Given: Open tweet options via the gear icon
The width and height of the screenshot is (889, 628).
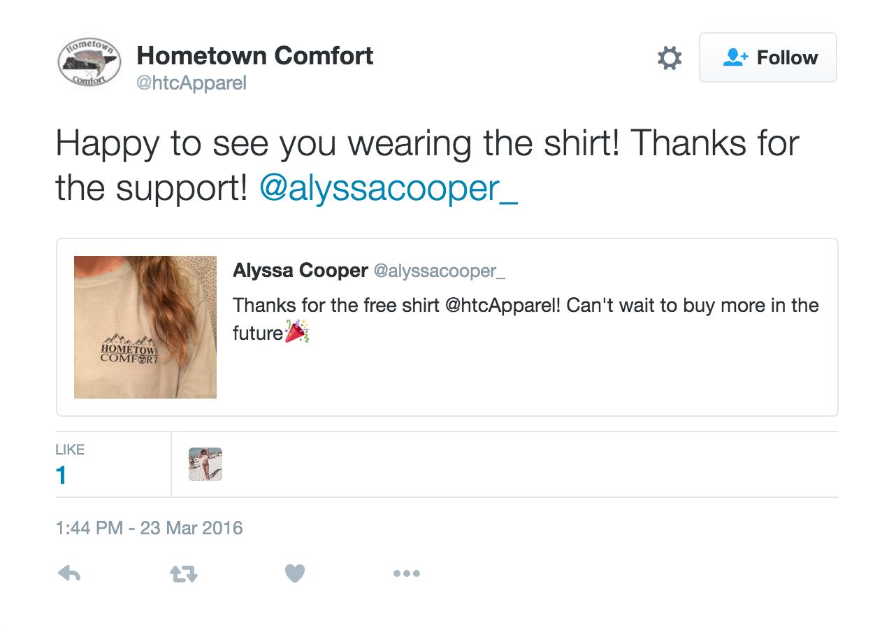Looking at the screenshot, I should pos(669,58).
